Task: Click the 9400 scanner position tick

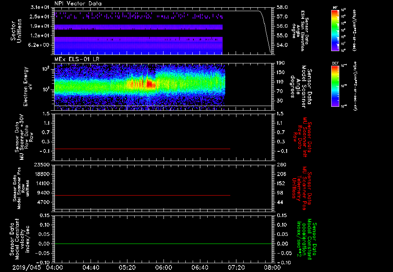Action: pyautogui.click(x=43, y=193)
